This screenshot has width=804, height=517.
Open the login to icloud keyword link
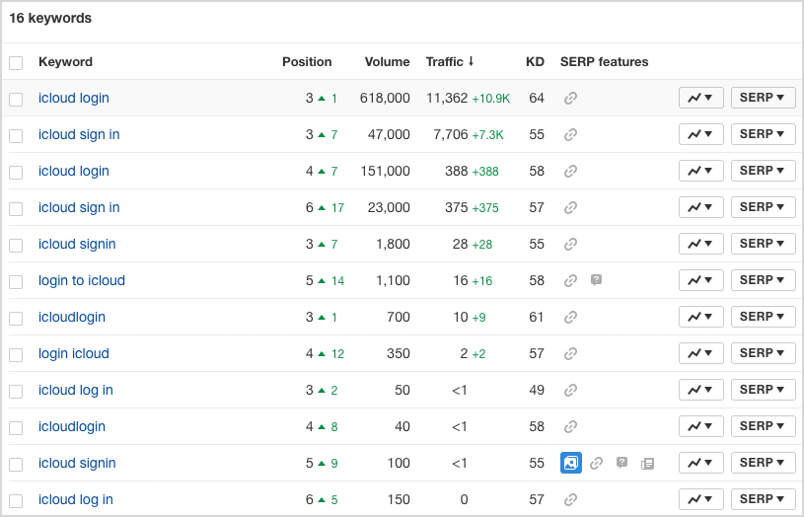click(82, 280)
